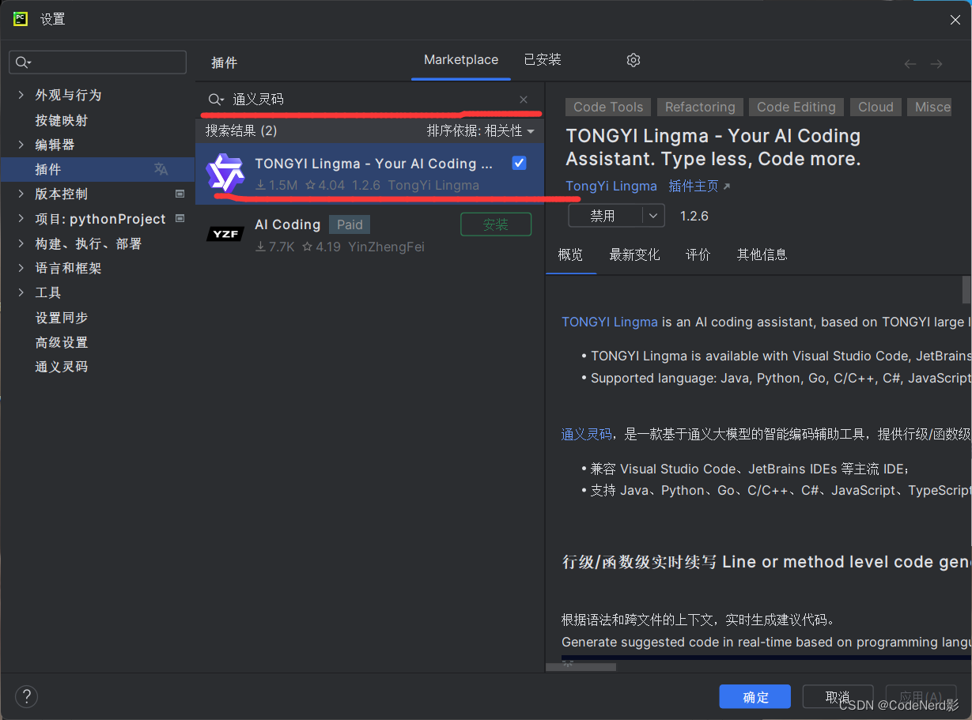Click the 安装 button for AI Coding
The width and height of the screenshot is (972, 720).
[x=496, y=224]
